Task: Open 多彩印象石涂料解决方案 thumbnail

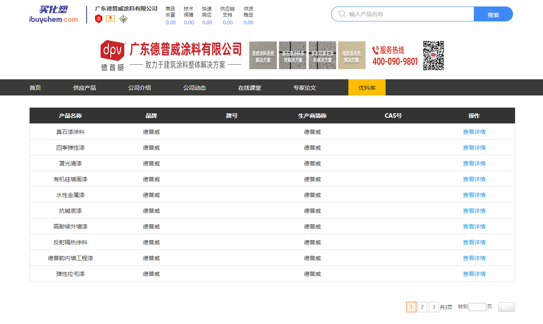Action: tap(322, 55)
